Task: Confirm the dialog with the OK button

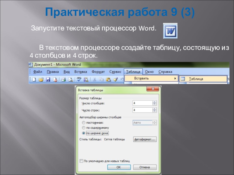Action: [119, 167]
